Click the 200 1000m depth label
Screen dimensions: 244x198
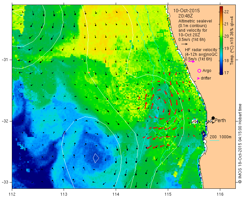(x=221, y=137)
